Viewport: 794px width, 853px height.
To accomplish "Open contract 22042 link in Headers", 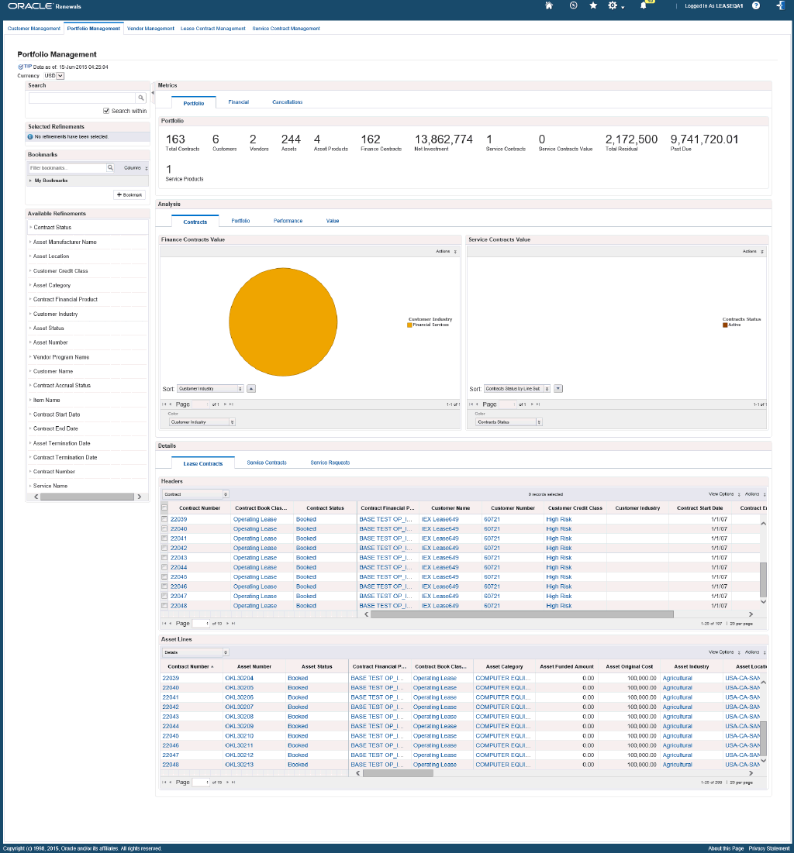I will tap(178, 548).
